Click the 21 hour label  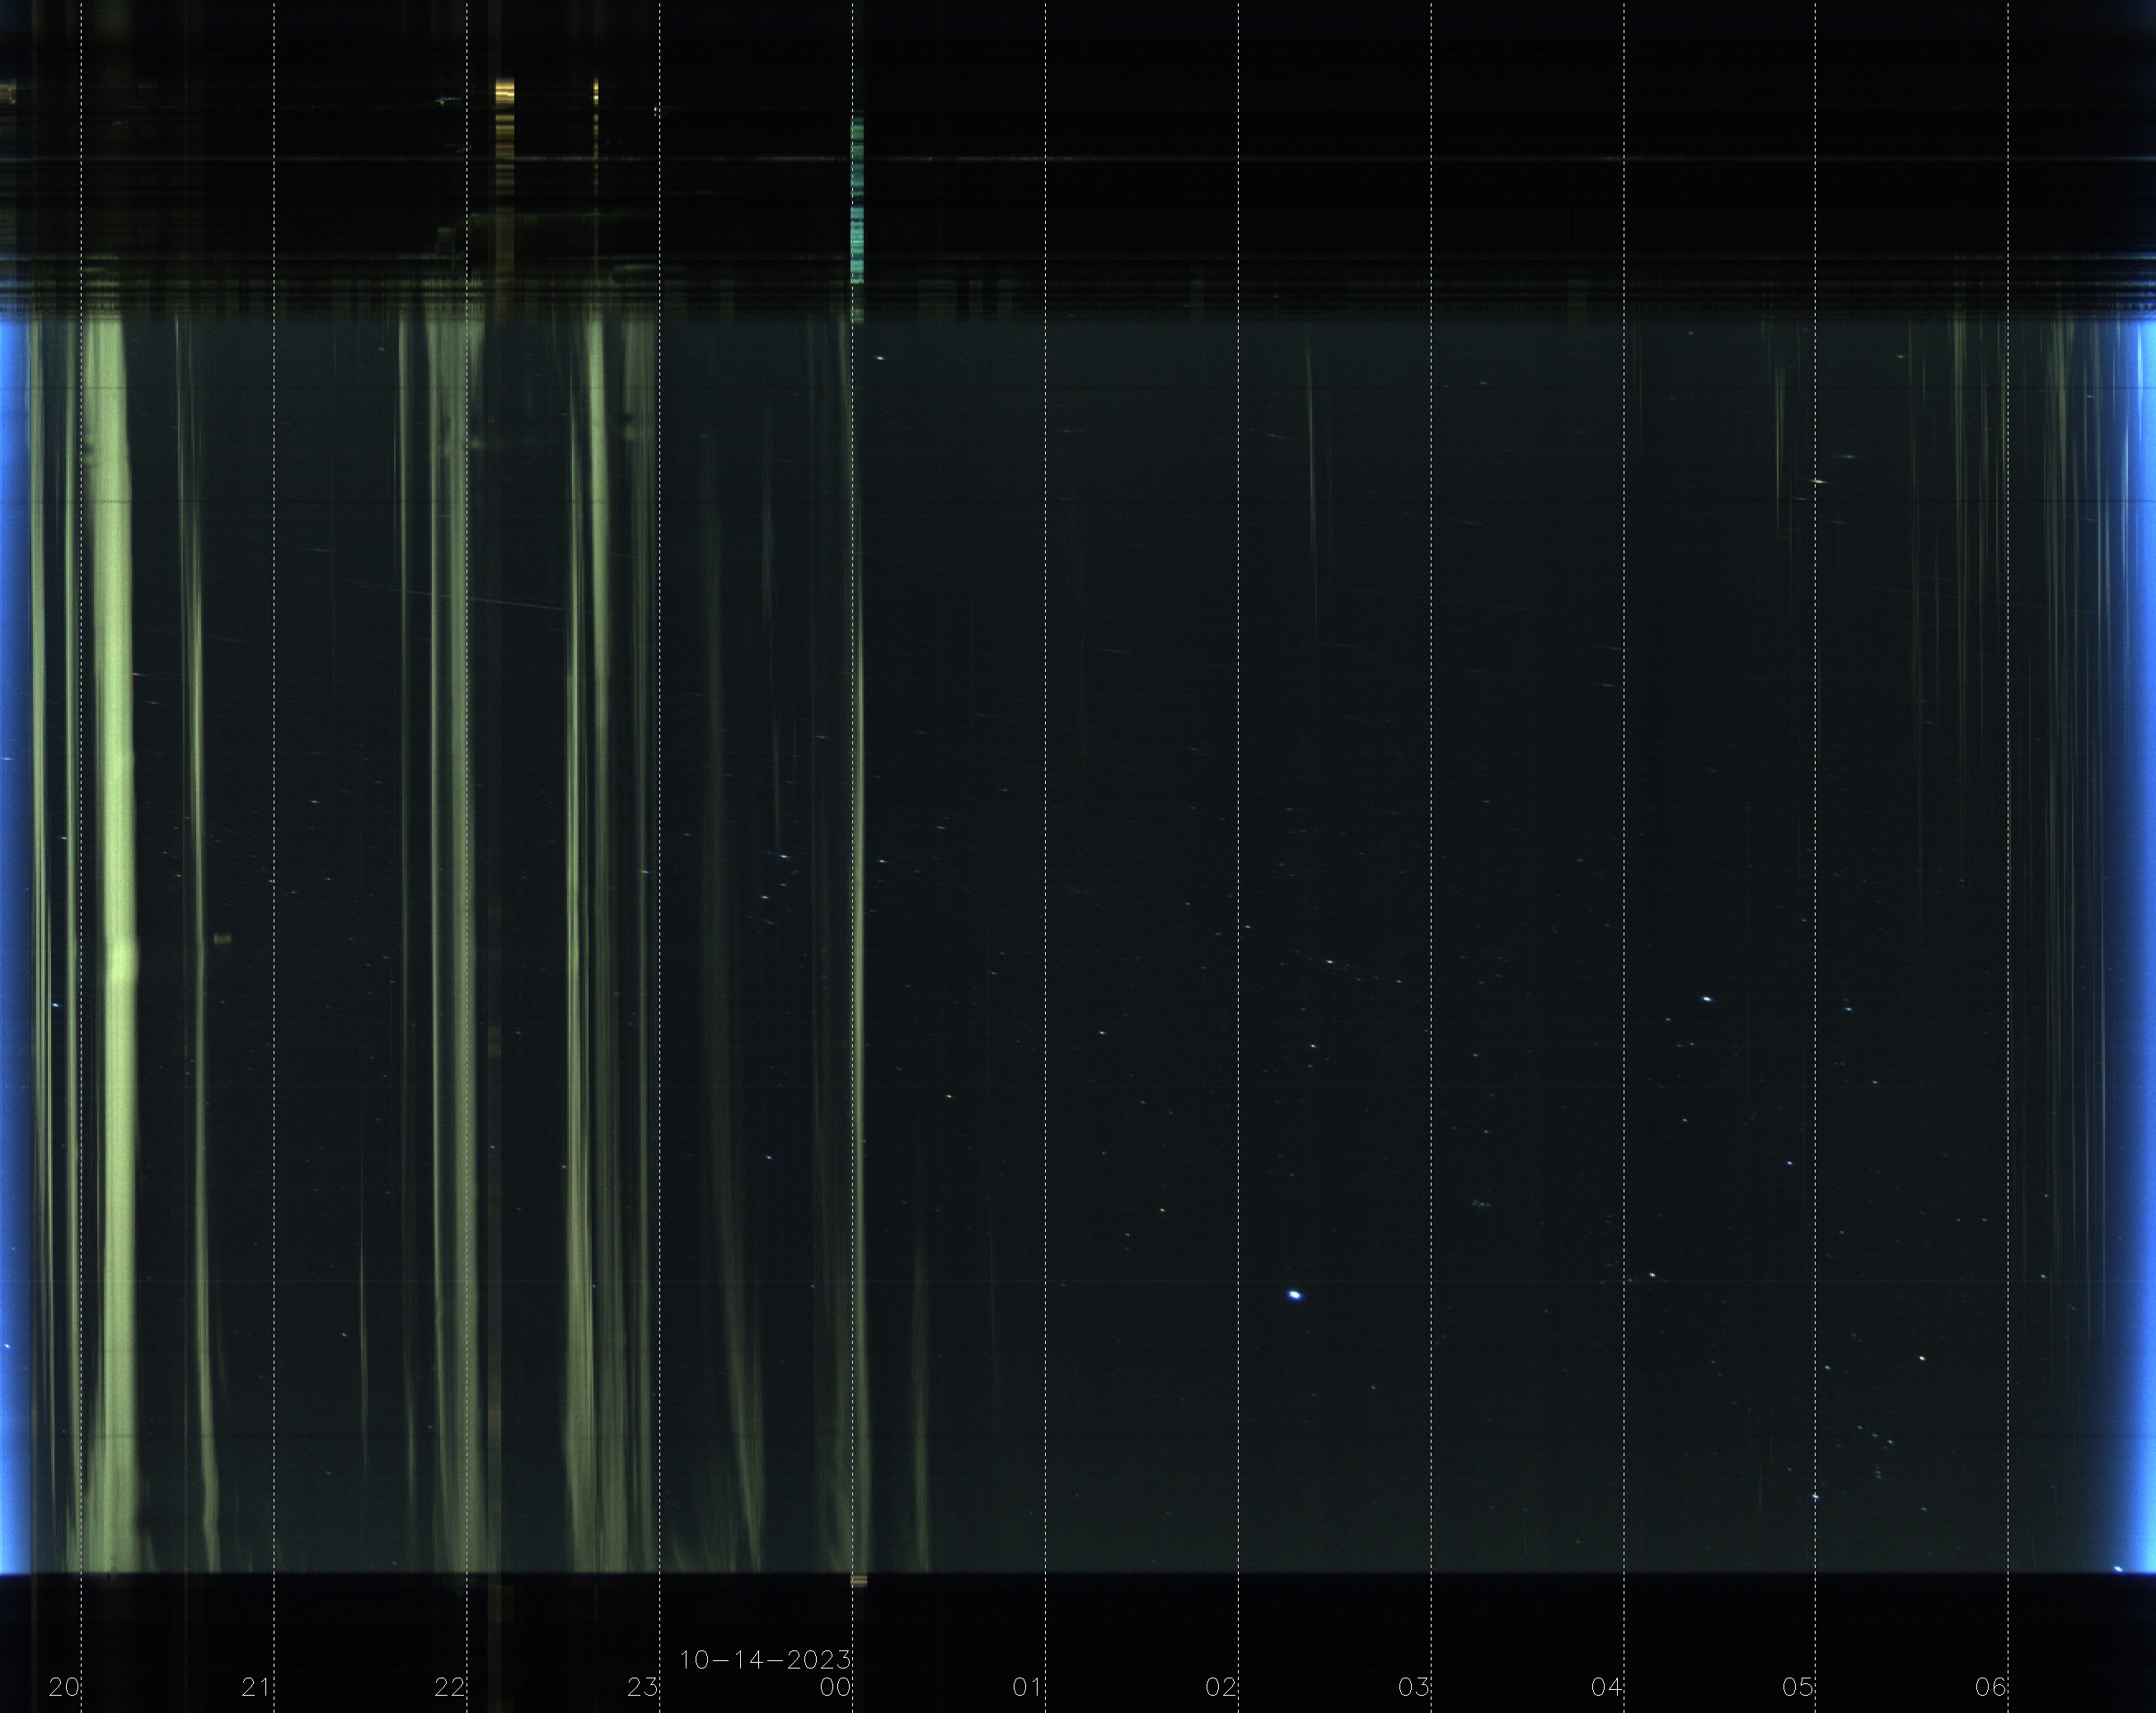tap(256, 1687)
